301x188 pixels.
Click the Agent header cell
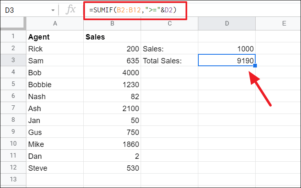[55, 37]
